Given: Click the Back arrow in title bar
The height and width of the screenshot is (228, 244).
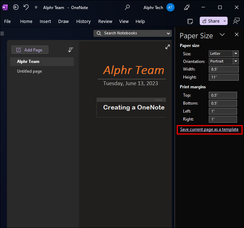Looking at the screenshot, I should pyautogui.click(x=16, y=7).
